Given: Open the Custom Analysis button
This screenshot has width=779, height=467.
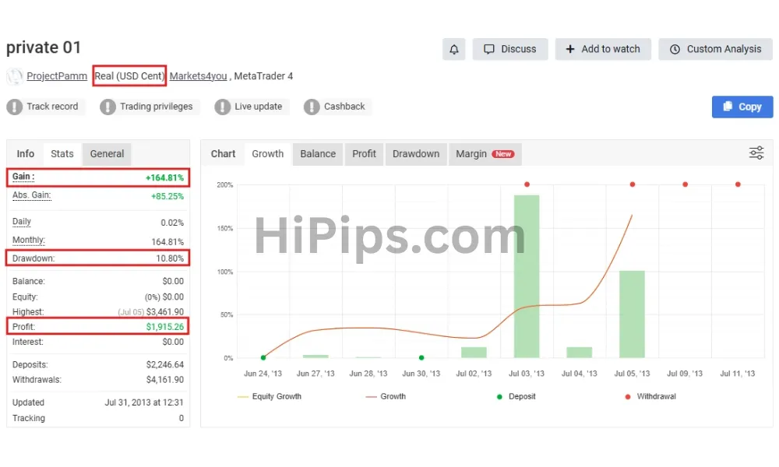Looking at the screenshot, I should point(715,49).
